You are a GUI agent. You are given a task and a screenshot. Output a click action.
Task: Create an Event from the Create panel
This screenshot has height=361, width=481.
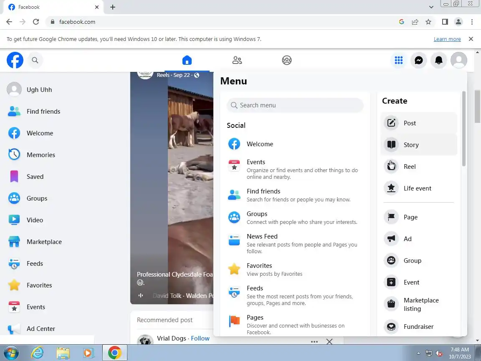click(419, 282)
